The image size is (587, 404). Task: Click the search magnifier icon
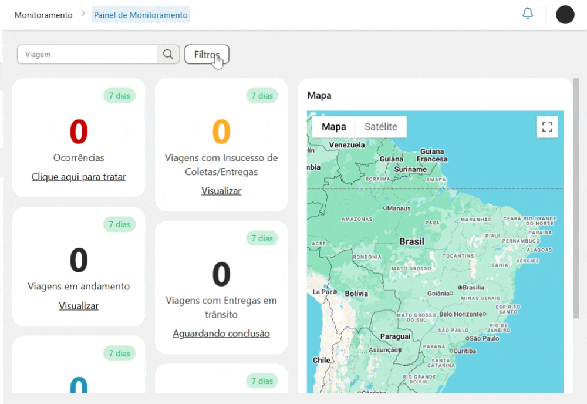[168, 54]
